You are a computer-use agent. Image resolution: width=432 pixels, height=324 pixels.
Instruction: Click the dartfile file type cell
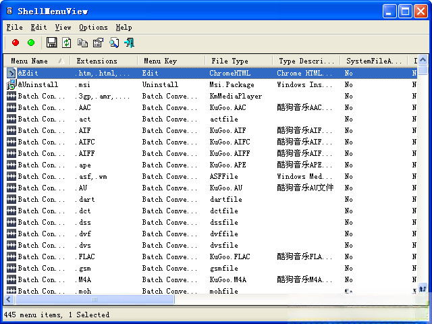226,199
